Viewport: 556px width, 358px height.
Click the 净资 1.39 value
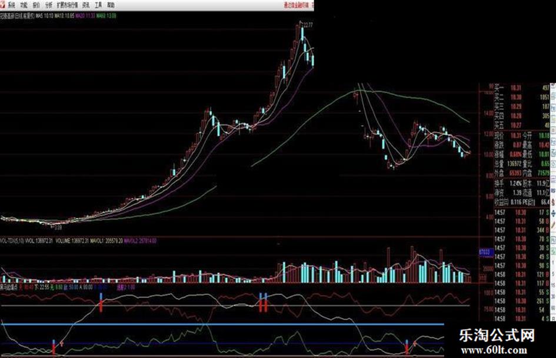[x=517, y=192]
